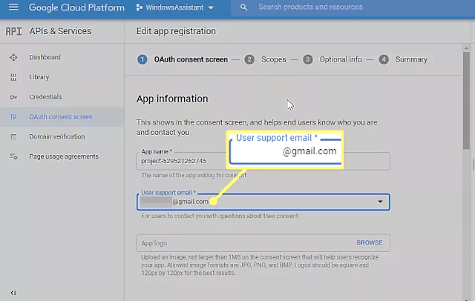Click the API logo icon
Screen dimensions: 475x301
[13, 31]
